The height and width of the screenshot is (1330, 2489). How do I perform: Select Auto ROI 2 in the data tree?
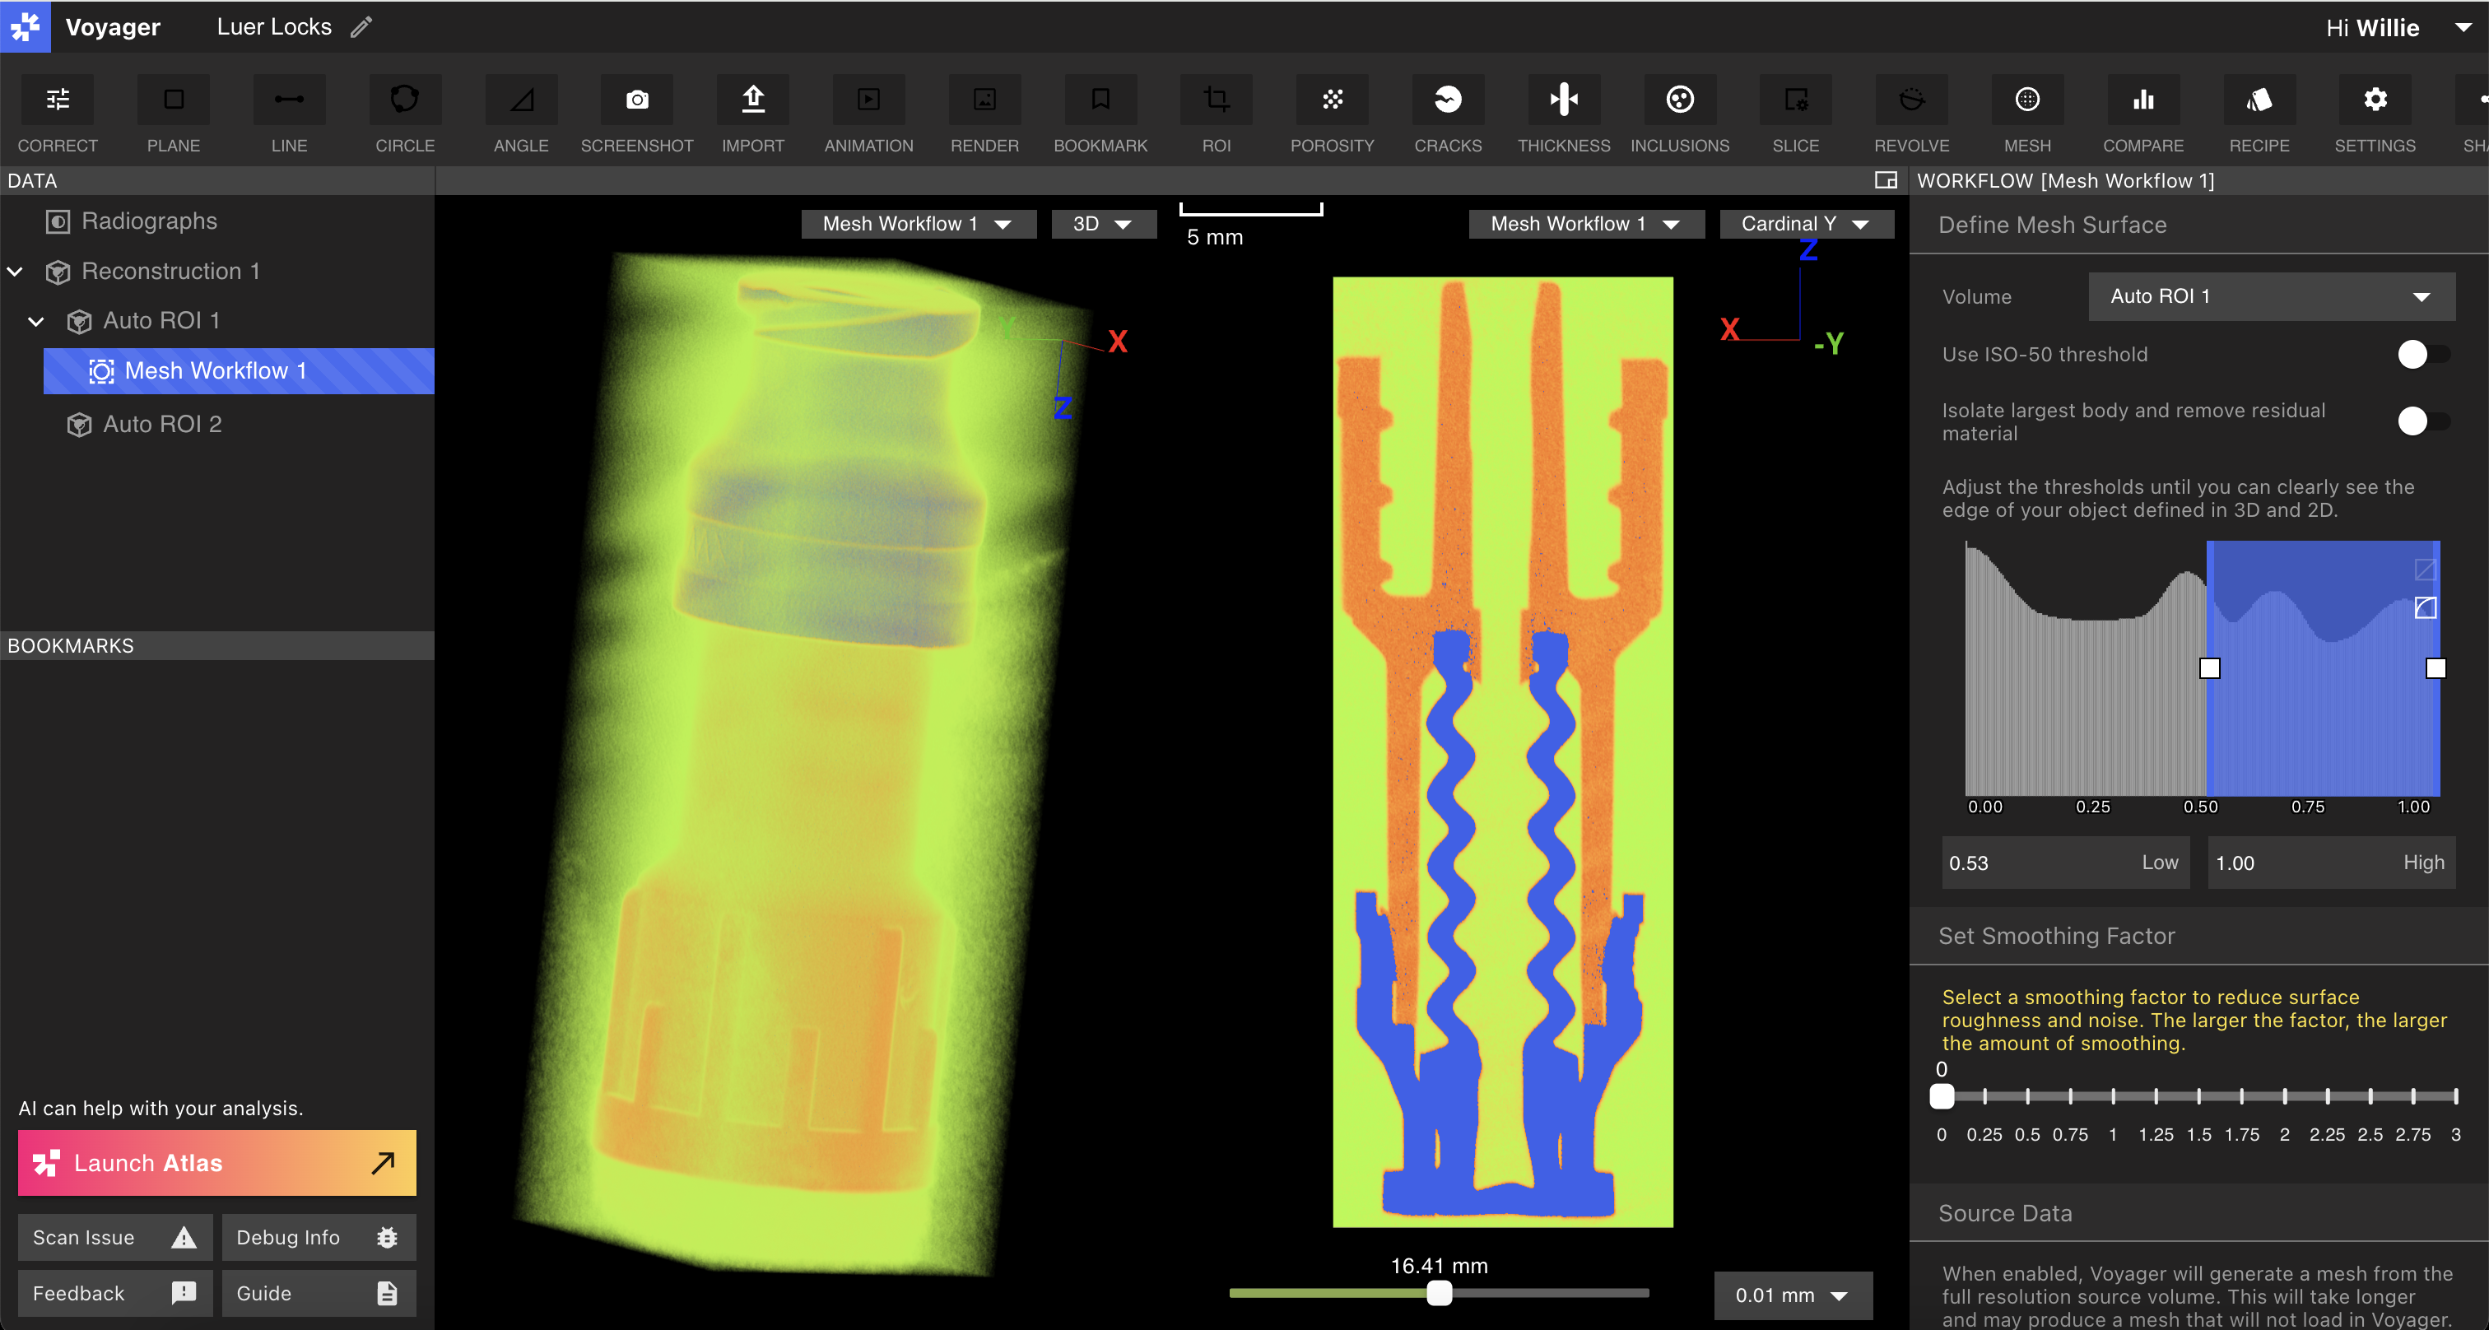click(162, 424)
